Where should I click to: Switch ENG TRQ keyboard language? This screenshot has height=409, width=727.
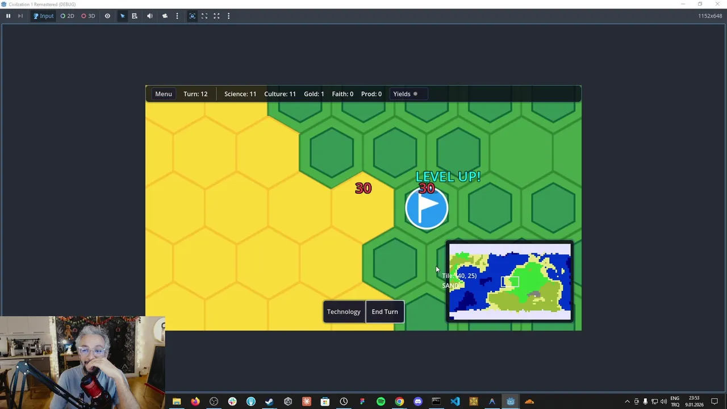tap(675, 402)
